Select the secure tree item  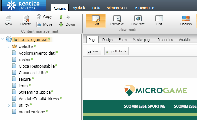tap(25, 79)
